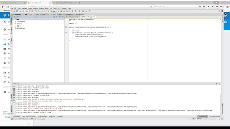Open a new browser tab with plus
The image size is (230, 129).
79,3
